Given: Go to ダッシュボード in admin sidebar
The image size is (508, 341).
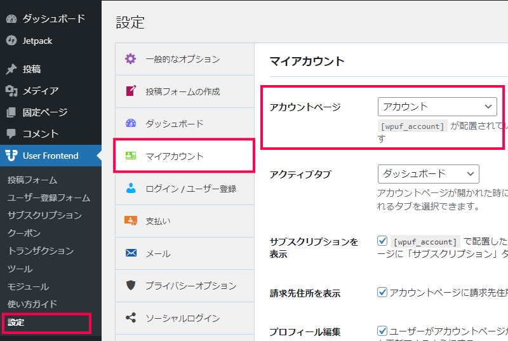Looking at the screenshot, I should click(x=51, y=19).
